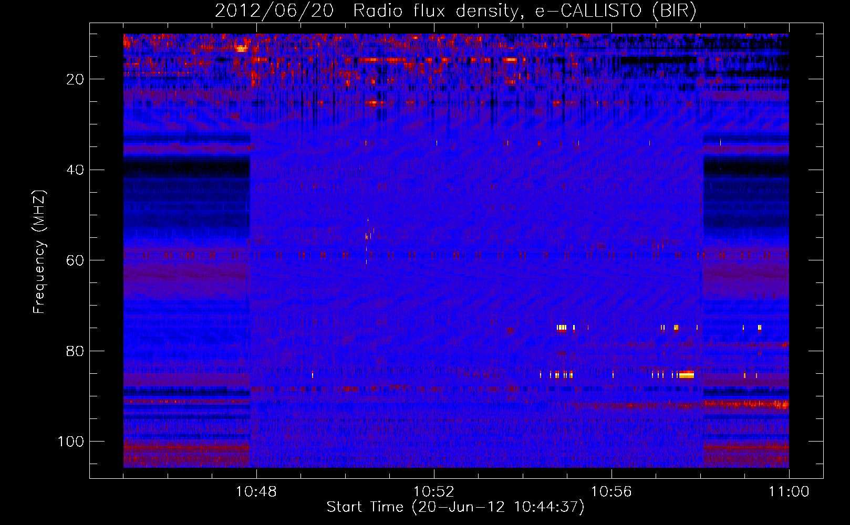
Task: Click the '20' frequency tick label
Action: pos(75,79)
